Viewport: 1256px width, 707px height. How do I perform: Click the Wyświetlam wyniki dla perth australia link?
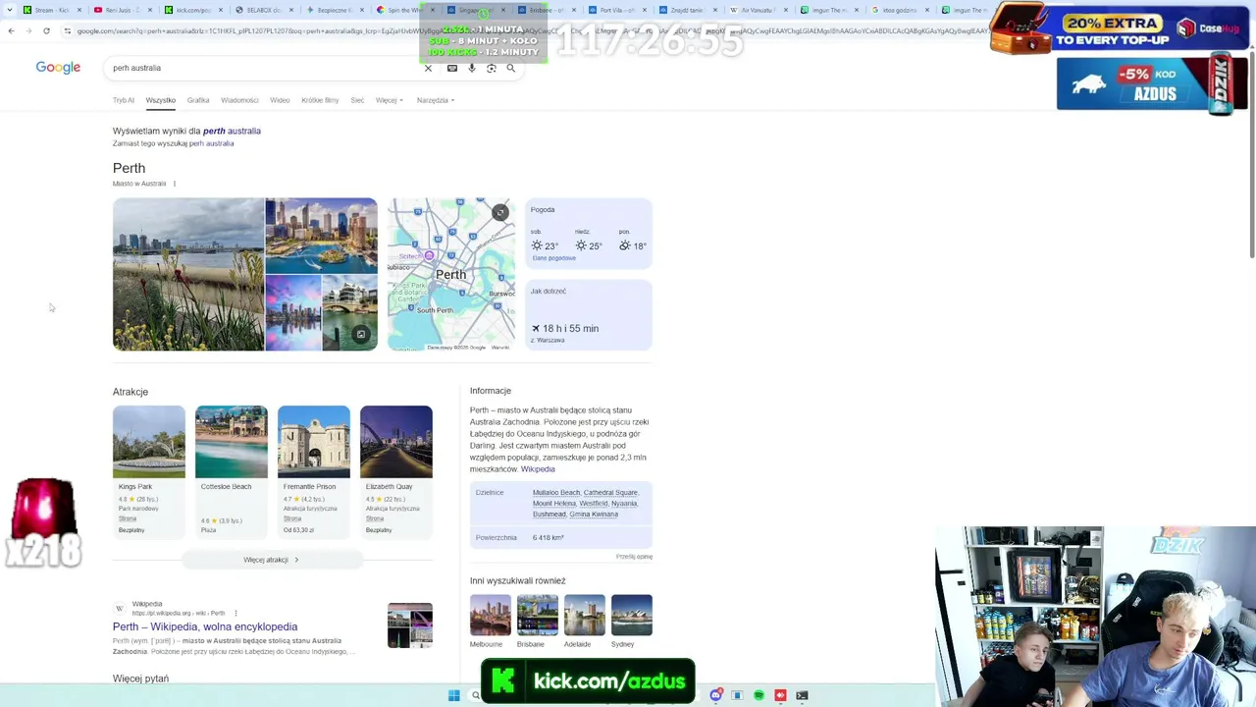232,131
